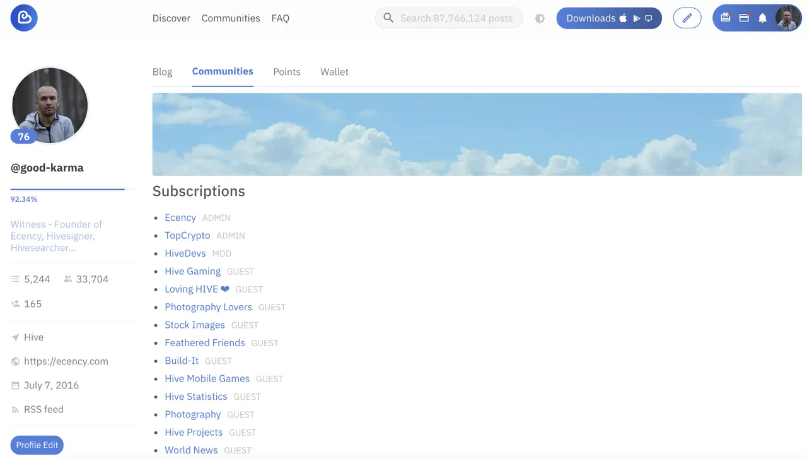This screenshot has height=459, width=807.
Task: Open the wallet card icon in header
Action: coord(744,18)
